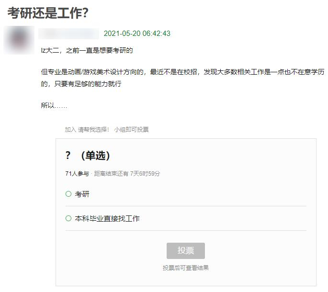Screen dimensions: 328x292
Task: Click the post title 考研还是工作?
Action: (x=48, y=13)
